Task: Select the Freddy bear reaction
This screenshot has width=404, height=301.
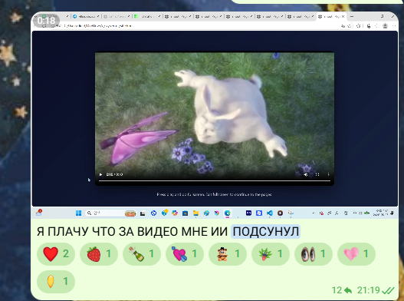Action: coord(228,254)
